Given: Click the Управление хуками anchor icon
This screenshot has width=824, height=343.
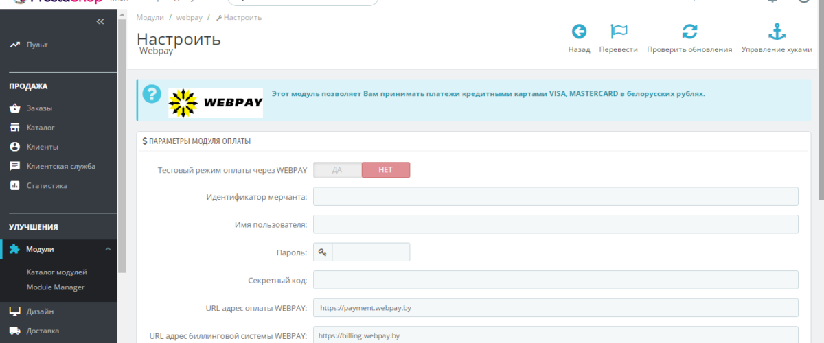Looking at the screenshot, I should point(777,32).
